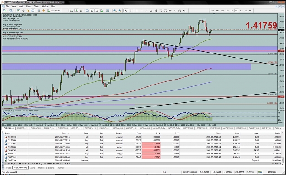The width and height of the screenshot is (286, 175).
Task: Switch to line chart display
Action: [81, 11]
